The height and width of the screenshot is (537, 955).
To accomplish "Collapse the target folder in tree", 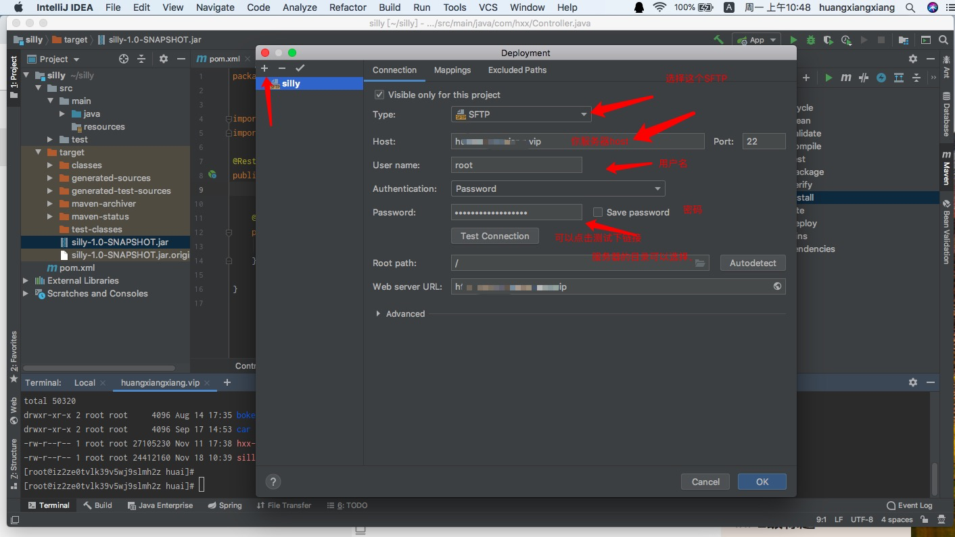I will coord(38,153).
